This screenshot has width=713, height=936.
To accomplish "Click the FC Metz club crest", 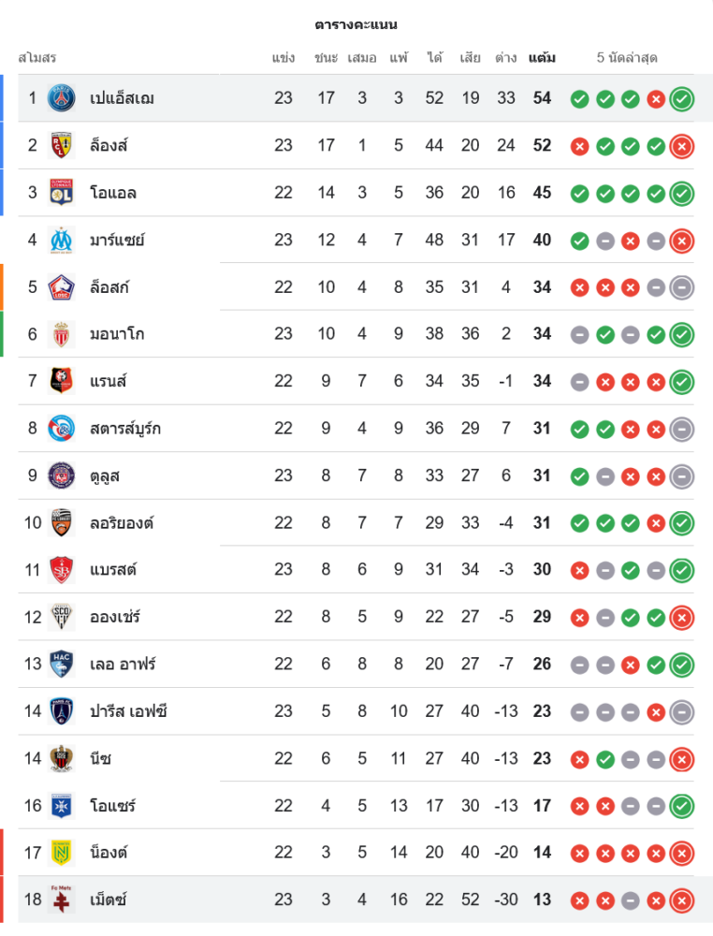I will [62, 899].
